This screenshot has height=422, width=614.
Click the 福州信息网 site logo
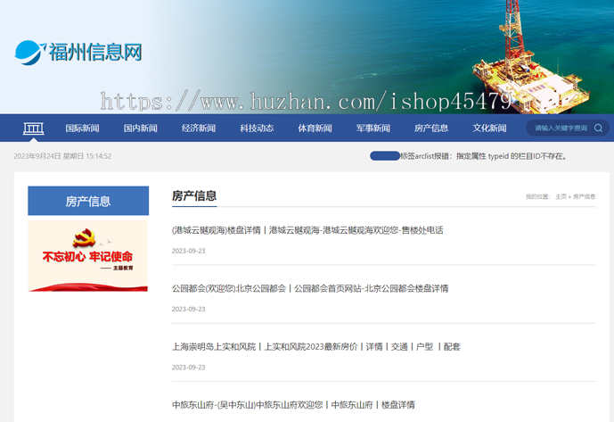point(78,52)
